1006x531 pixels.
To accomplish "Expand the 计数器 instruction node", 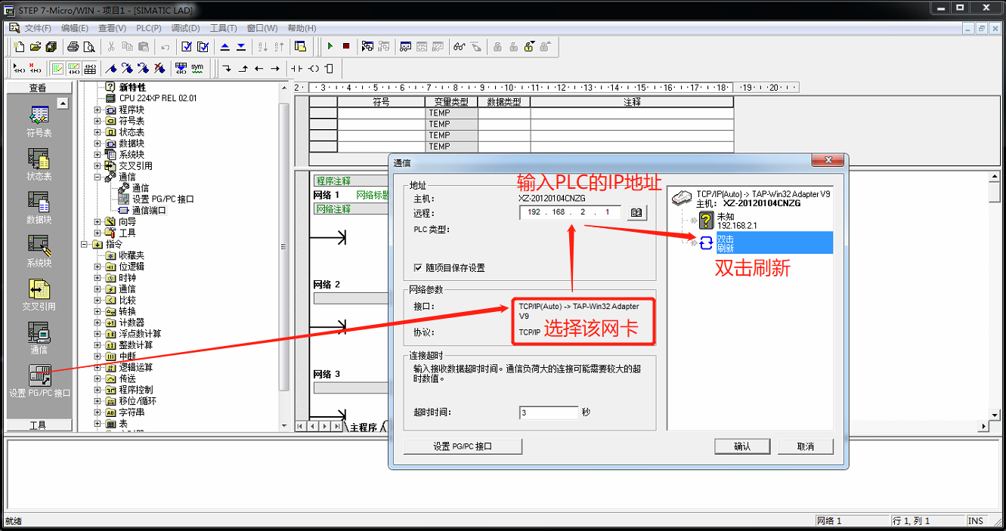I will [x=98, y=323].
